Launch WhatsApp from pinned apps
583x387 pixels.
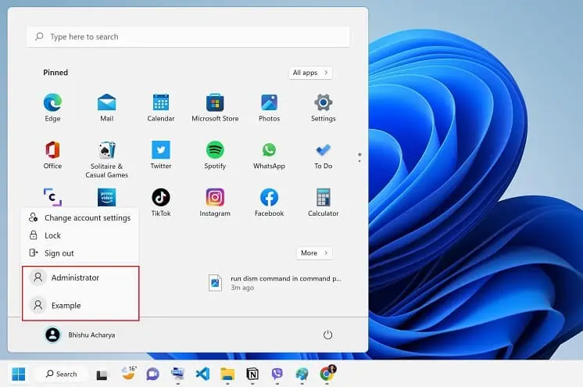[269, 155]
